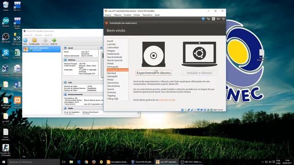Click the CD disc image
This screenshot has height=165, width=294.
pos(153,54)
